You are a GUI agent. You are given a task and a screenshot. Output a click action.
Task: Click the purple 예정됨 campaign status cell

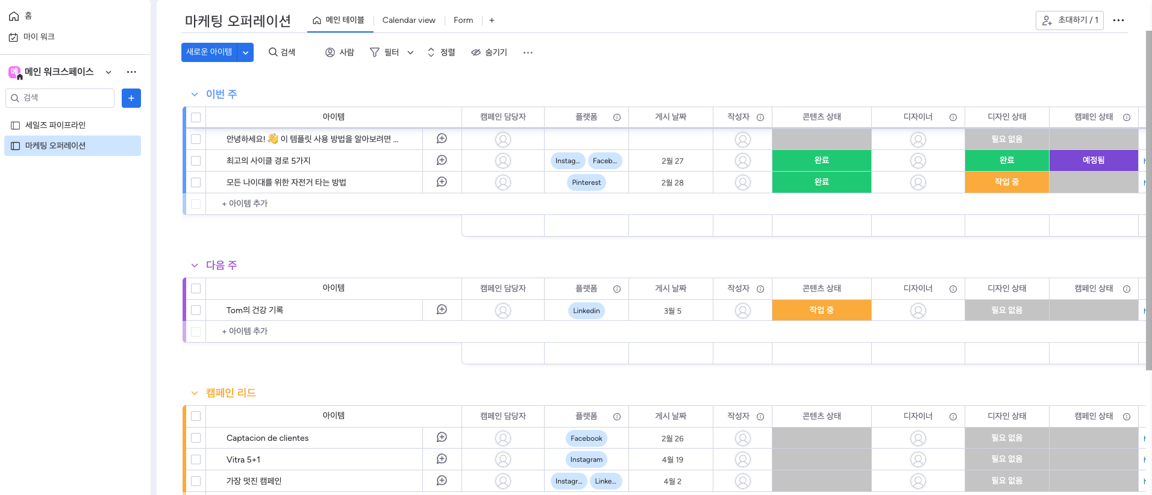point(1093,160)
